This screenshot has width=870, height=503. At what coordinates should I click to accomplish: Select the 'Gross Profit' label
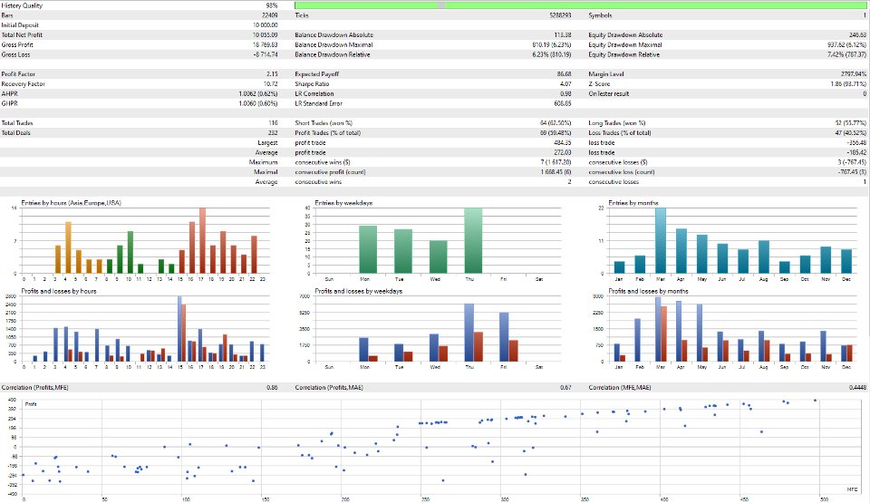(17, 45)
